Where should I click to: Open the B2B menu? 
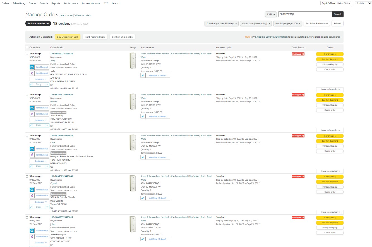point(106,3)
